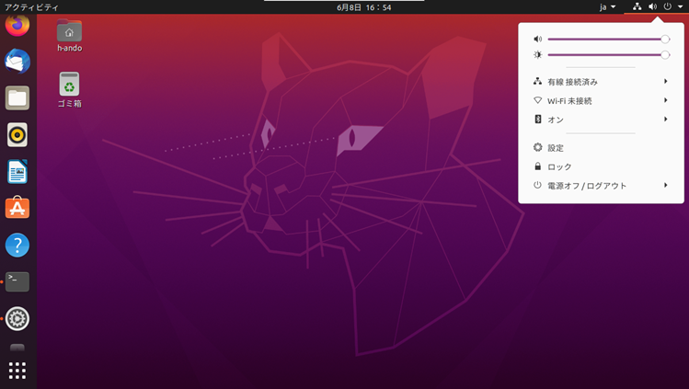The height and width of the screenshot is (389, 689).
Task: Expand the Bluetooth オン submenu arrow
Action: (x=666, y=119)
